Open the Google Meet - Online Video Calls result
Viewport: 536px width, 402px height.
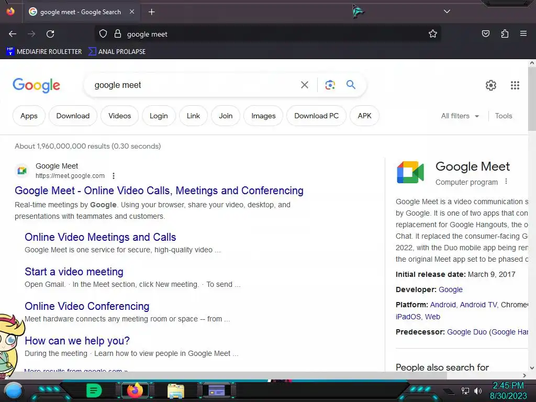point(159,191)
